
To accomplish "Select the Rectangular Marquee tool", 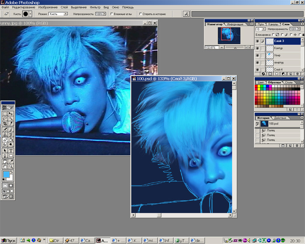I will (5, 114).
